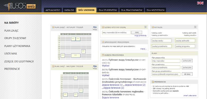Switch language via the UK flag icon
The height and width of the screenshot is (99, 207).
200,3
